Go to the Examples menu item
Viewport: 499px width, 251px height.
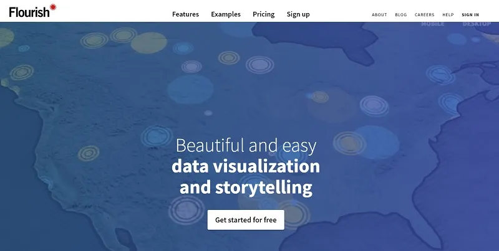pyautogui.click(x=226, y=14)
